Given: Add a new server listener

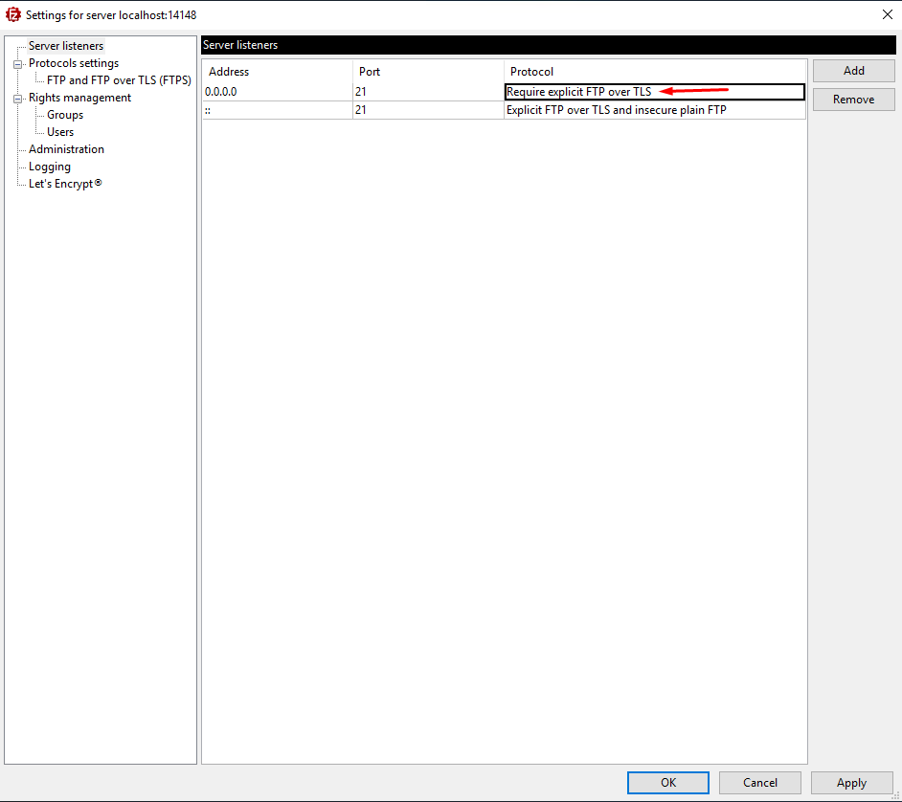Looking at the screenshot, I should coord(853,71).
